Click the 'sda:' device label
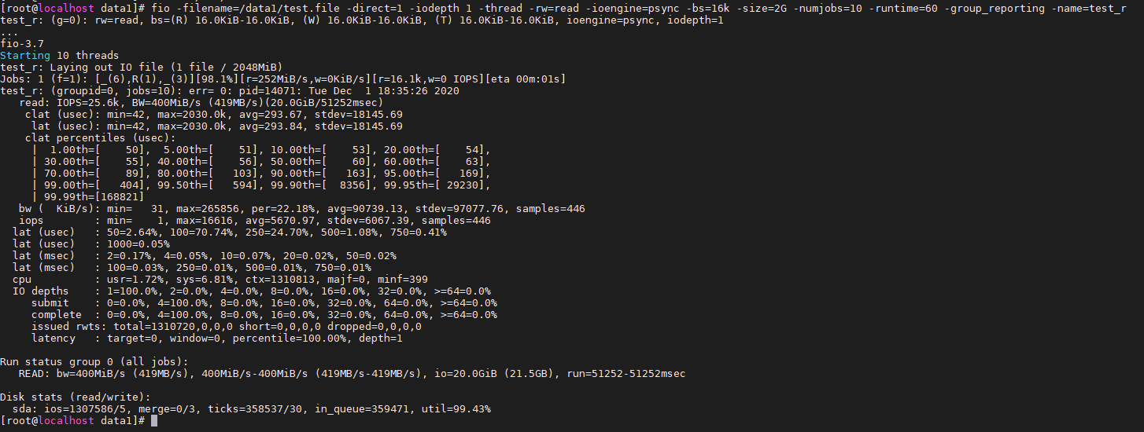Screen dimensions: 1144x432 [25, 409]
